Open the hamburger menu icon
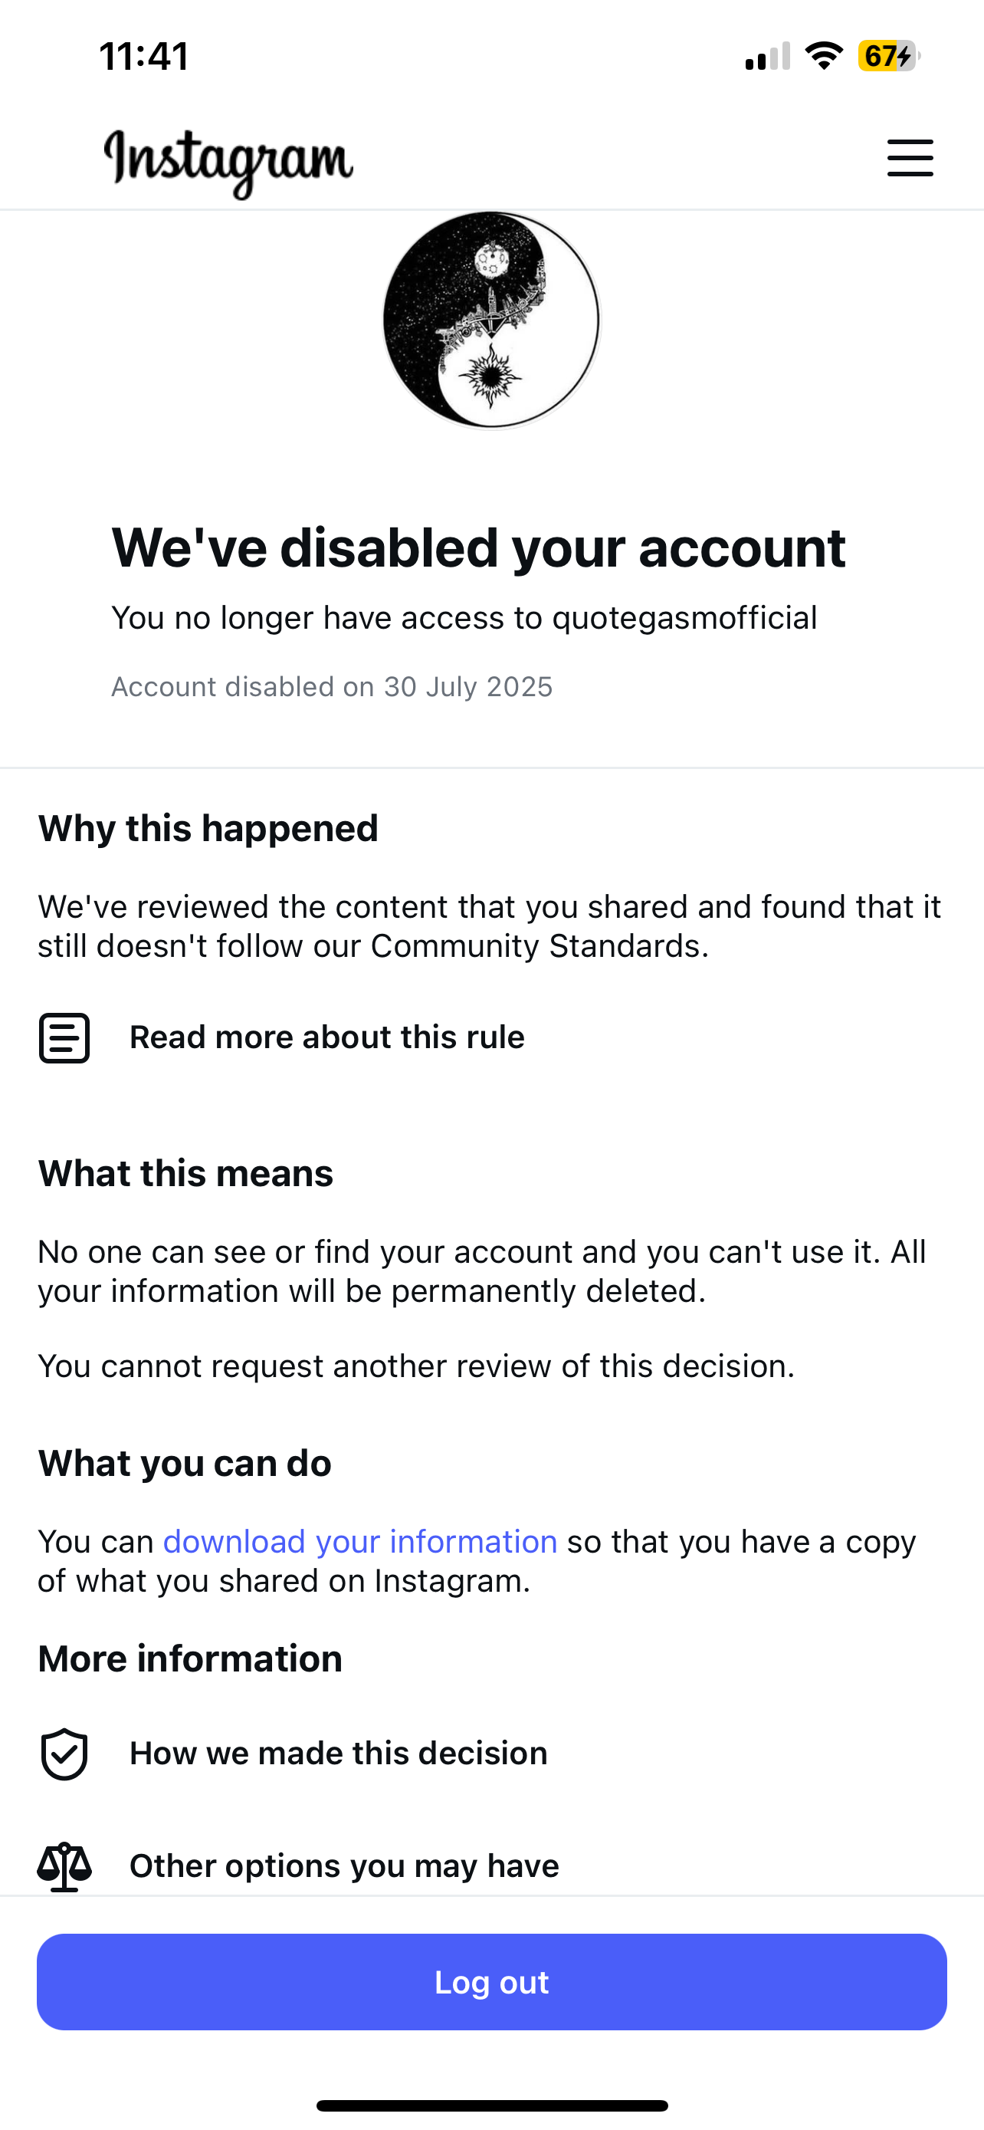 click(910, 158)
